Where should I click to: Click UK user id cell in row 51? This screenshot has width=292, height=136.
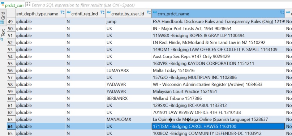coord(128,35)
